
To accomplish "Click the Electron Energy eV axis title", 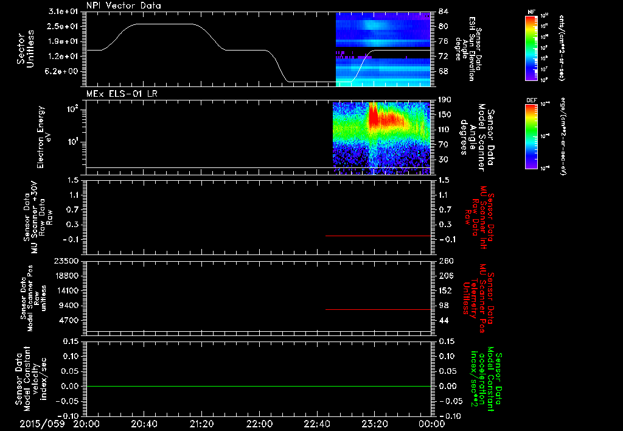I will [44, 137].
